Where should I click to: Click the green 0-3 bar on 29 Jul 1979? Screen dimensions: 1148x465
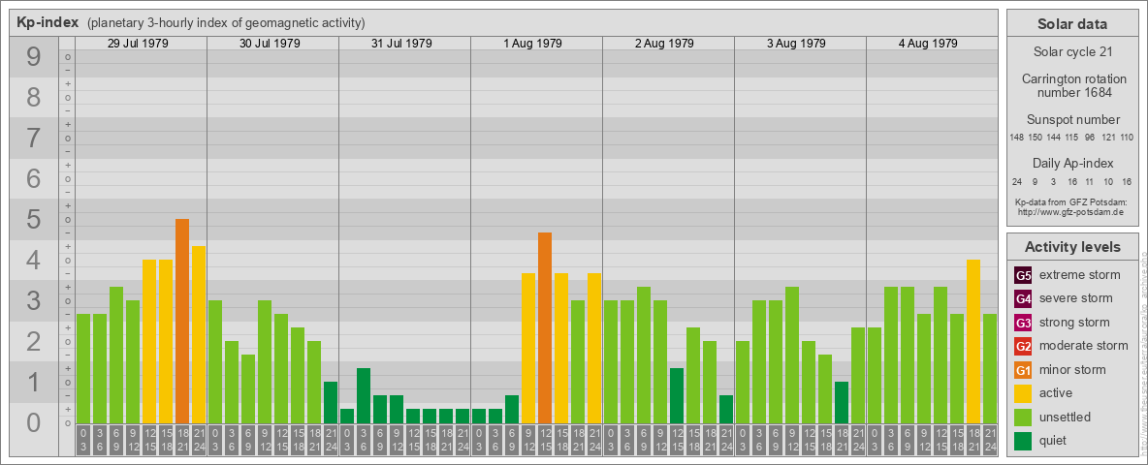point(83,368)
